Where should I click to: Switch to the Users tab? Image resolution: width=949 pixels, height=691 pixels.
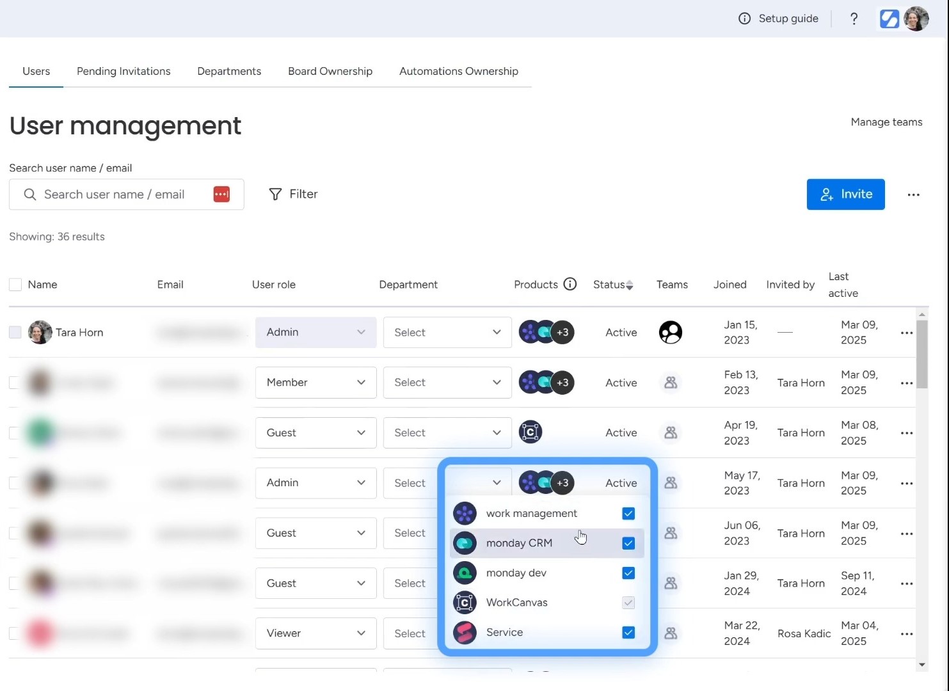pos(36,71)
